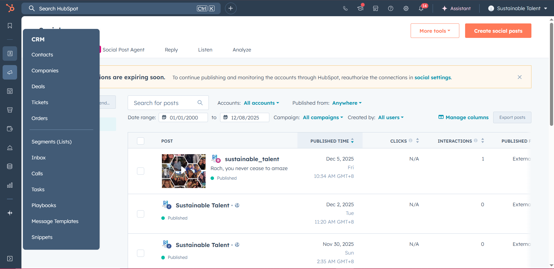The height and width of the screenshot is (269, 554).
Task: Sort by Clicks column arrows
Action: [x=417, y=141]
